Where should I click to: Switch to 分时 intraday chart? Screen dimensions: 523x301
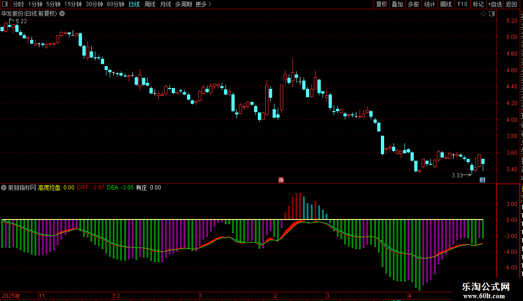coord(19,4)
